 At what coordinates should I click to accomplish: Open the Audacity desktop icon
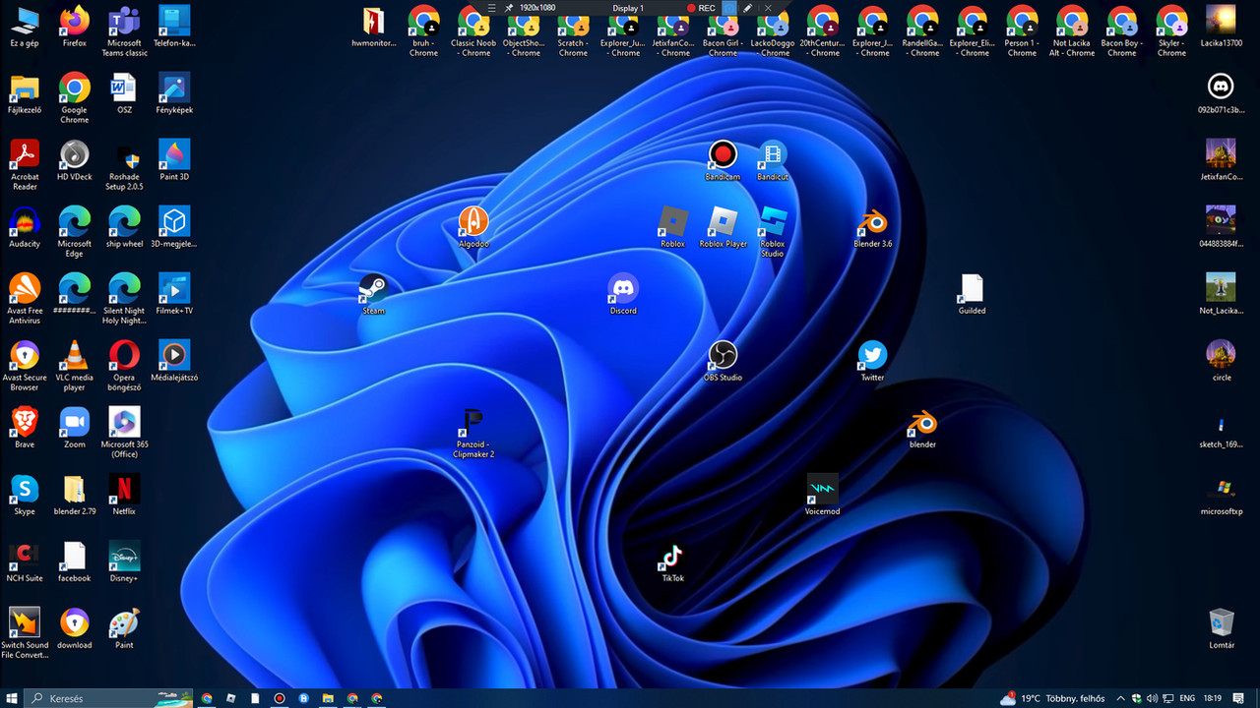pos(25,227)
